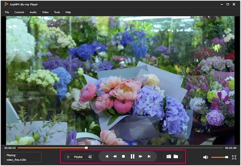Open the File menu
Image resolution: width=241 pixels, height=166 pixels.
[7, 12]
